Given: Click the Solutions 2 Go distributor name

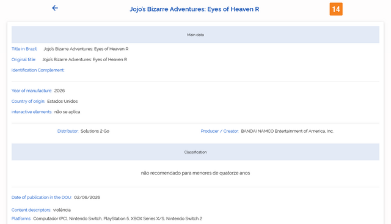Looking at the screenshot, I should (x=95, y=131).
